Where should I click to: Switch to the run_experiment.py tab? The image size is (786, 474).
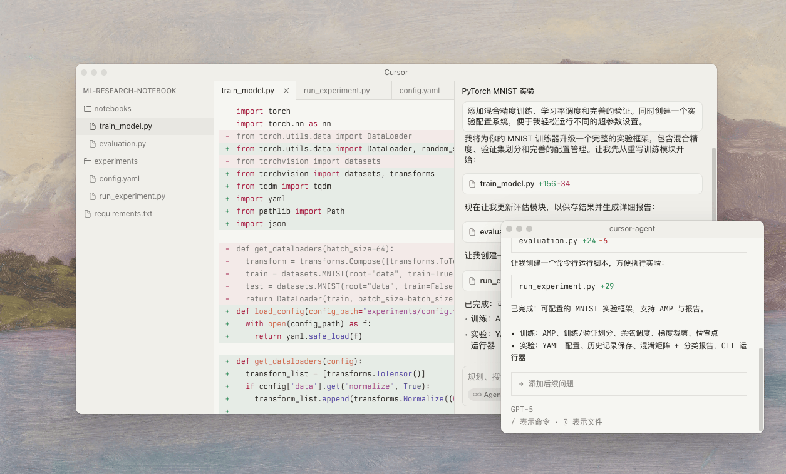pyautogui.click(x=336, y=91)
